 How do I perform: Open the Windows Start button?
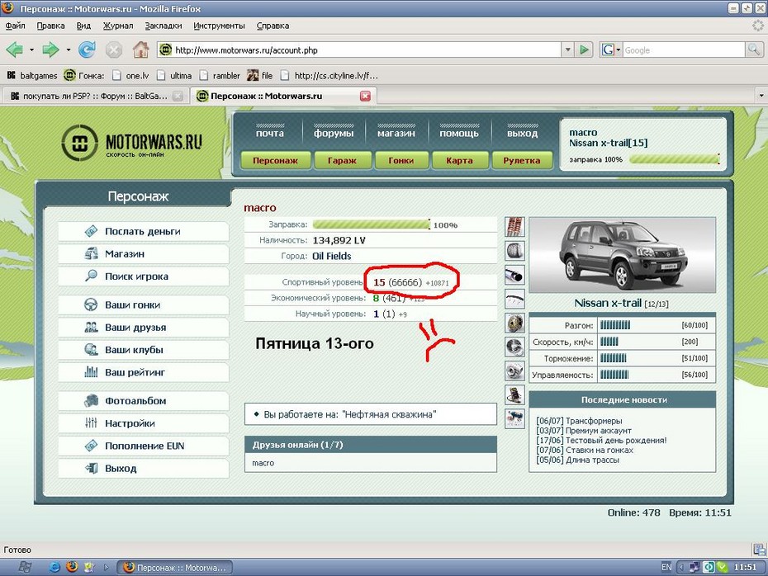(25, 567)
